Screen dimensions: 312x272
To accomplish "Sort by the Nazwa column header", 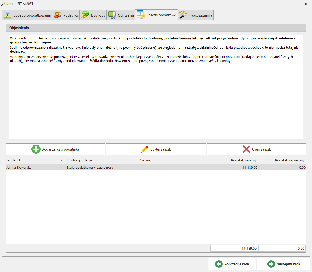I will pos(174,160).
